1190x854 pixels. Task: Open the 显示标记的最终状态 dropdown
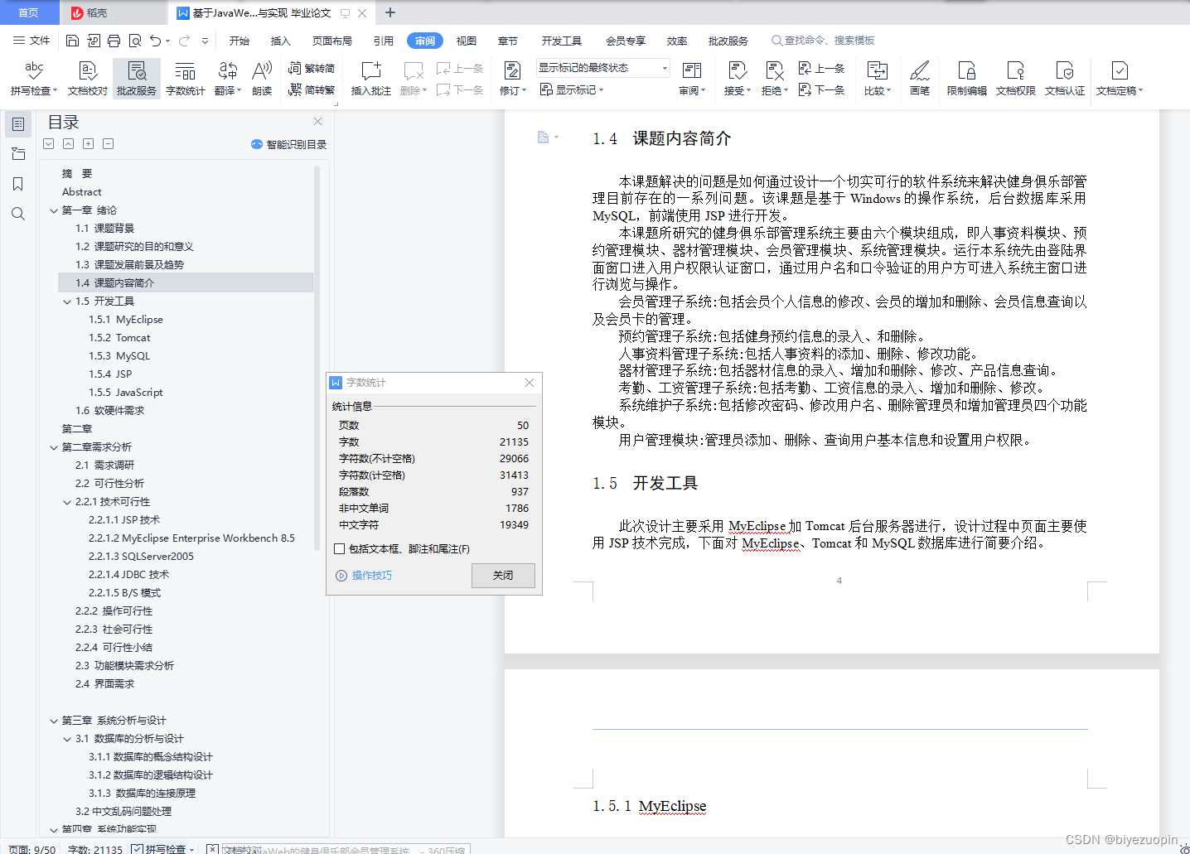point(663,67)
